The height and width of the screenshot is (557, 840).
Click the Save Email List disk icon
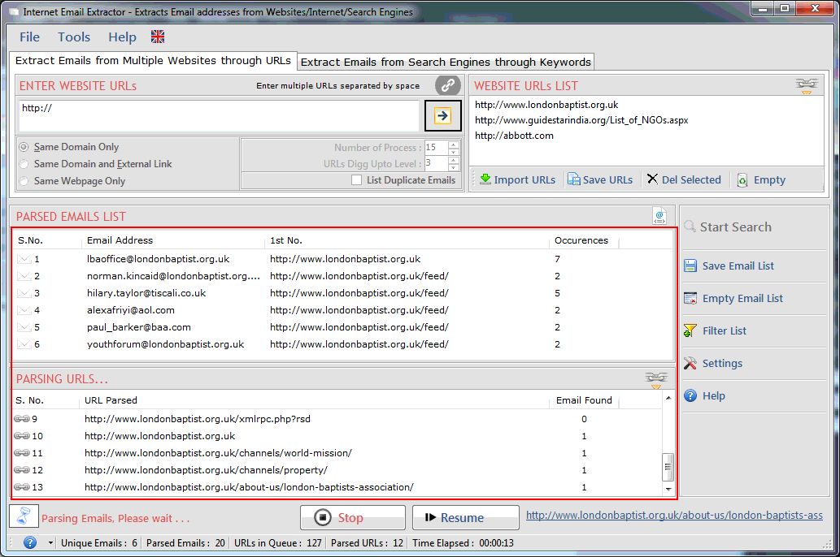[x=690, y=266]
